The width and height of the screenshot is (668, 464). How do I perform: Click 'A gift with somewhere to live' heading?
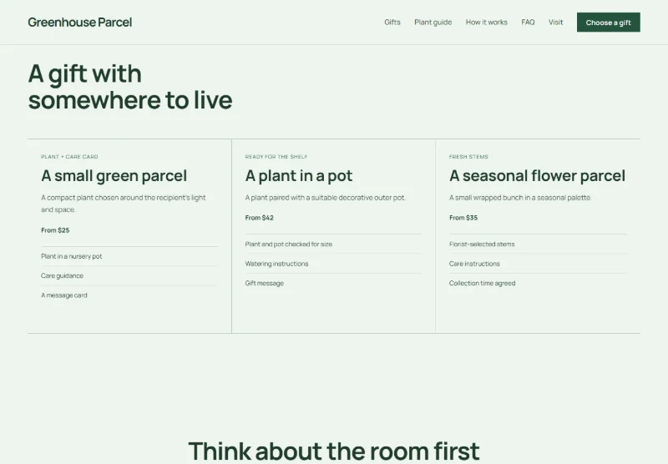point(130,87)
